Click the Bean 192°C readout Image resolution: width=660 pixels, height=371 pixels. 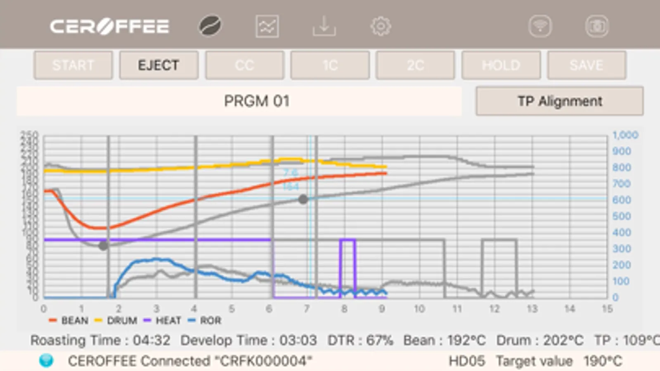445,340
